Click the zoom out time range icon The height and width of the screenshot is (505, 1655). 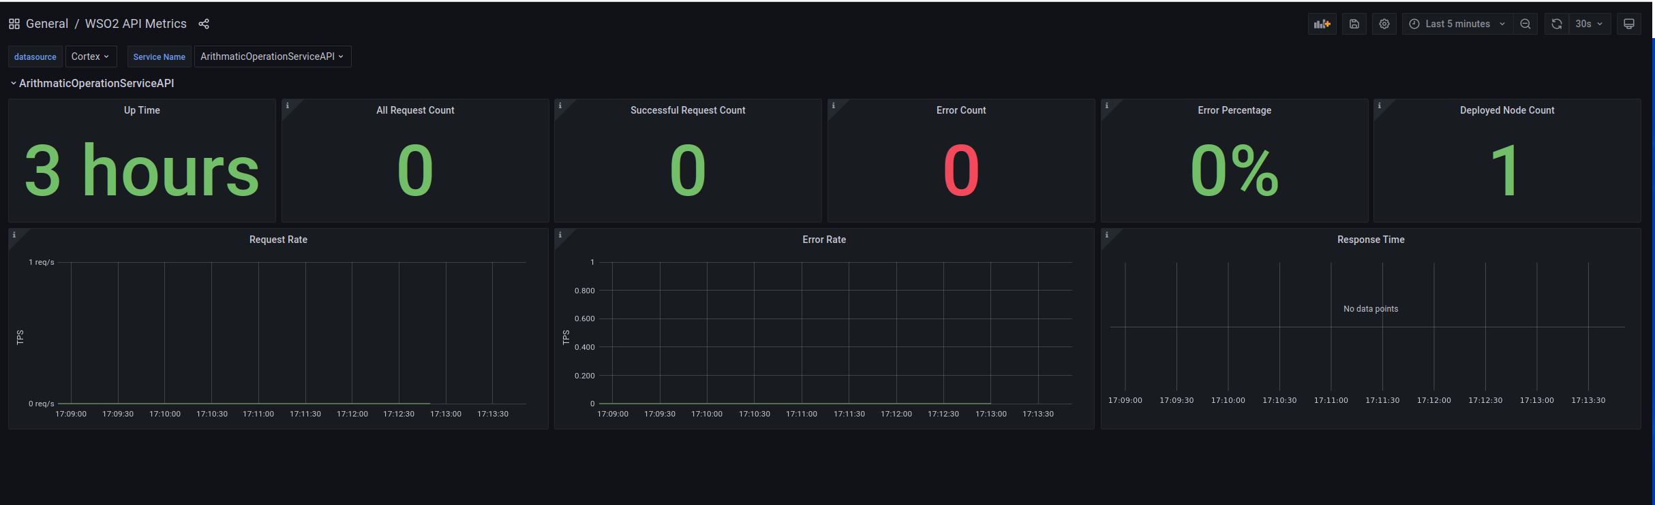(1525, 24)
